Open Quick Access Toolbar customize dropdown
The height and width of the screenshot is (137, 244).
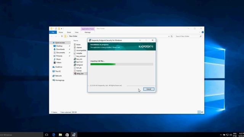[x=62, y=29]
